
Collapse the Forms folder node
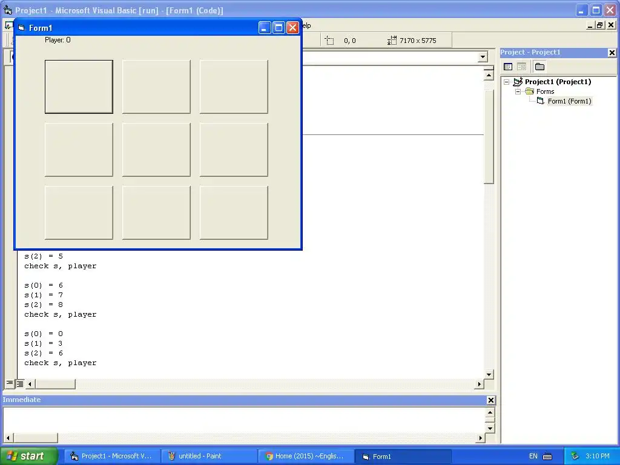[518, 92]
